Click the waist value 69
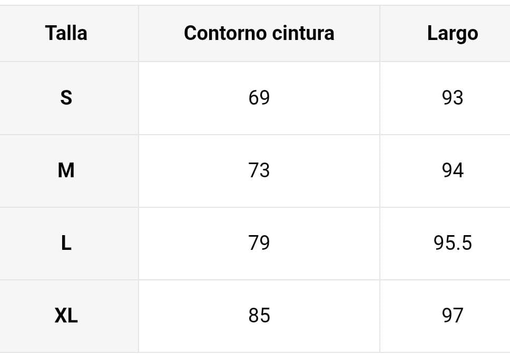 point(259,98)
